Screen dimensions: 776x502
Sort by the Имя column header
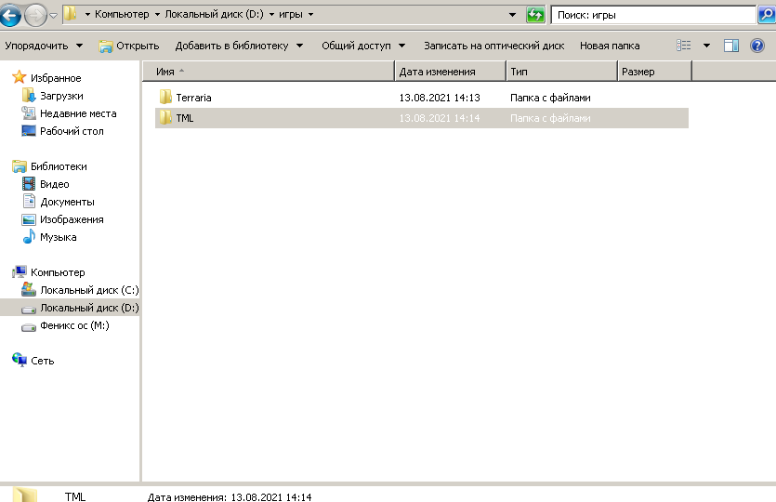pyautogui.click(x=269, y=72)
